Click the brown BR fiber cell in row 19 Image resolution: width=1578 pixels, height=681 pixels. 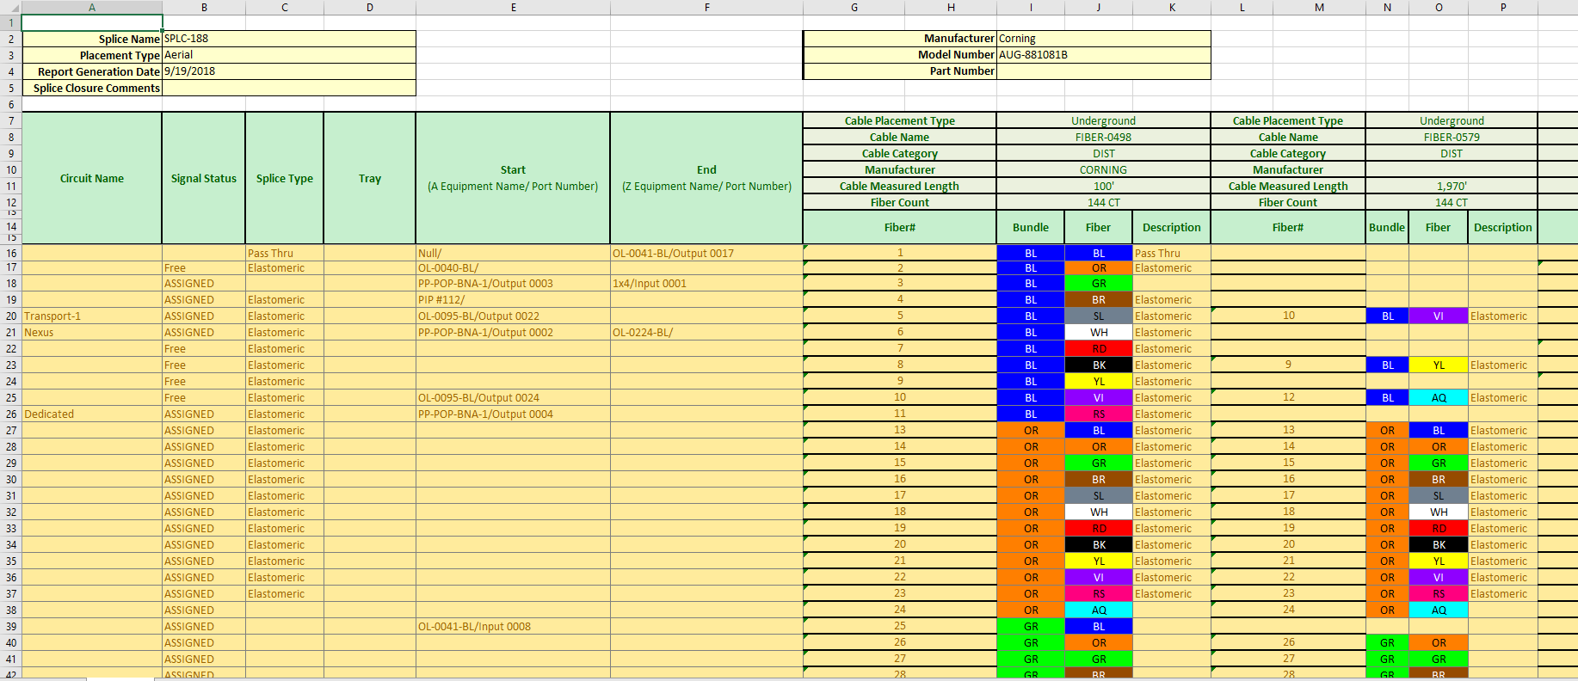(x=1098, y=300)
